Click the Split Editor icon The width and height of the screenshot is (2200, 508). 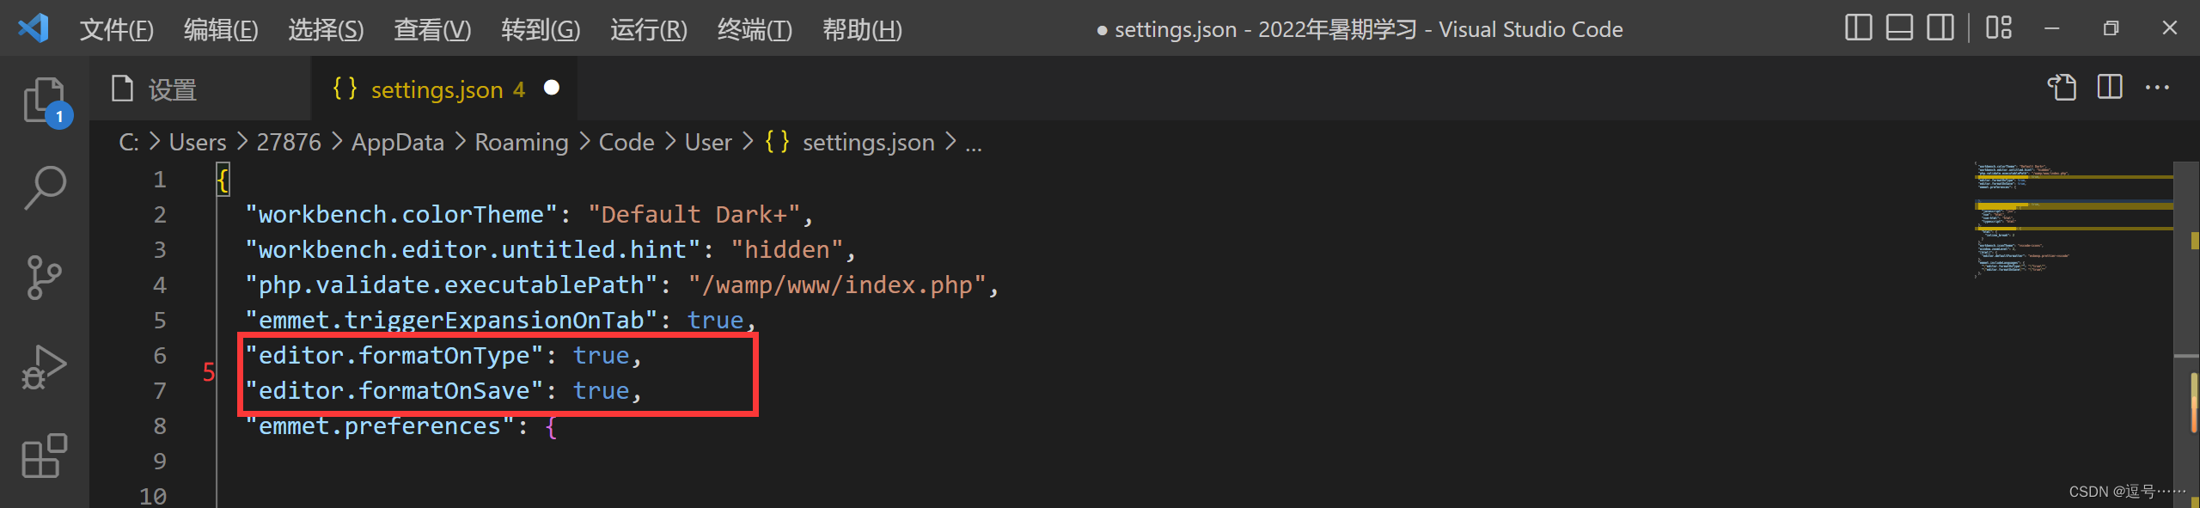tap(2109, 87)
